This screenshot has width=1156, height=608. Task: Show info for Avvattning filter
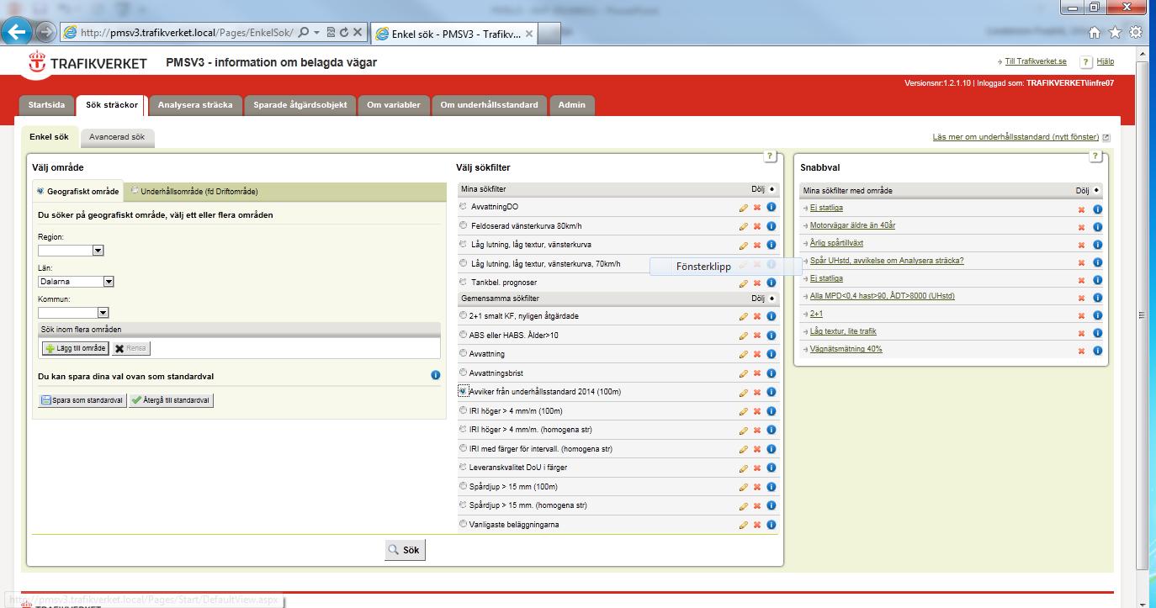[772, 354]
